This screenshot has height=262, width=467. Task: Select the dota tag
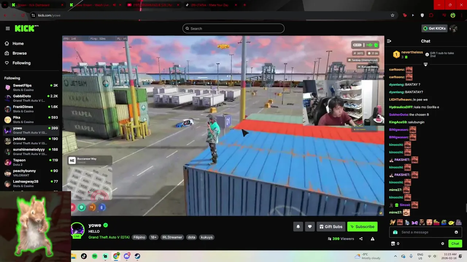pyautogui.click(x=192, y=237)
